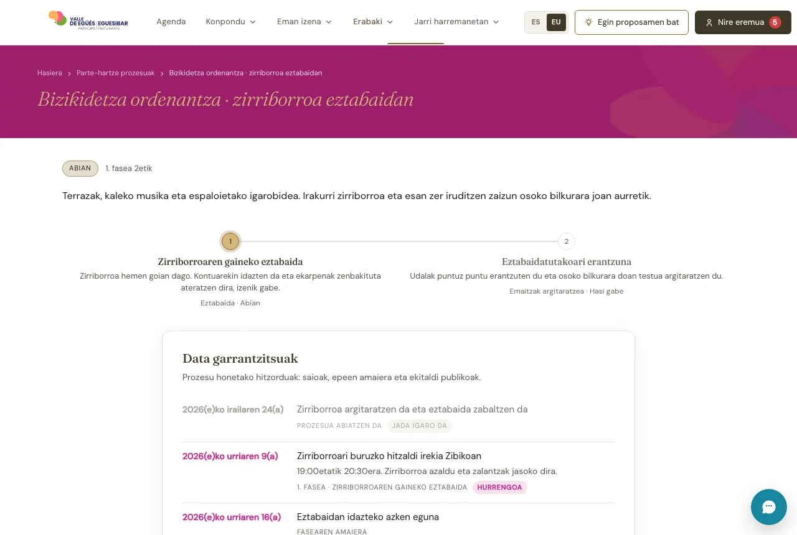
Task: Click 'Zirriborroari buruzko hitzaldi irekia Zibikoan'
Action: tap(389, 456)
